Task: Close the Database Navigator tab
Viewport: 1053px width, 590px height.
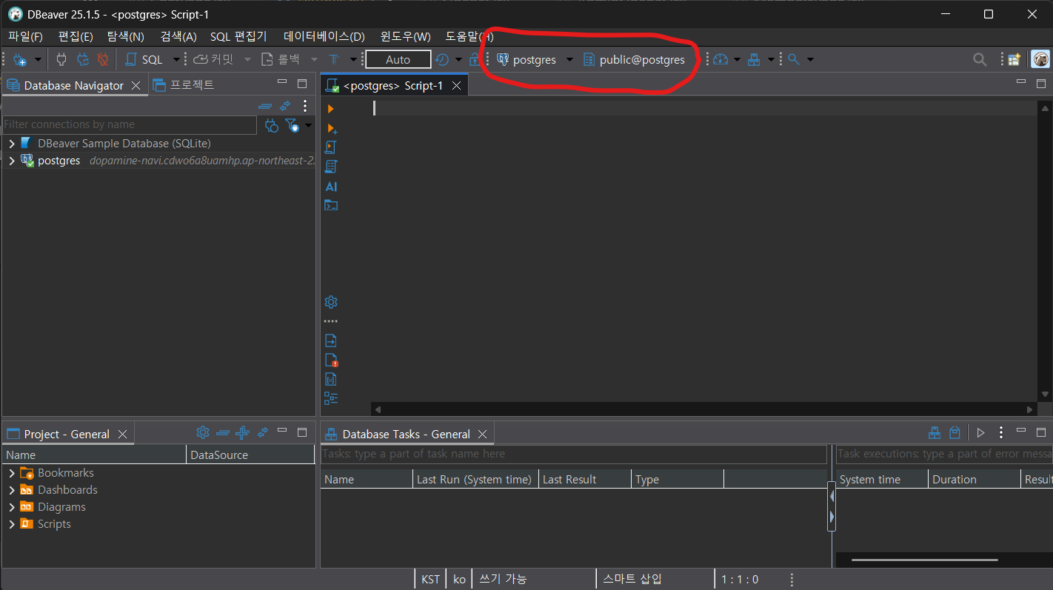Action: (x=136, y=85)
